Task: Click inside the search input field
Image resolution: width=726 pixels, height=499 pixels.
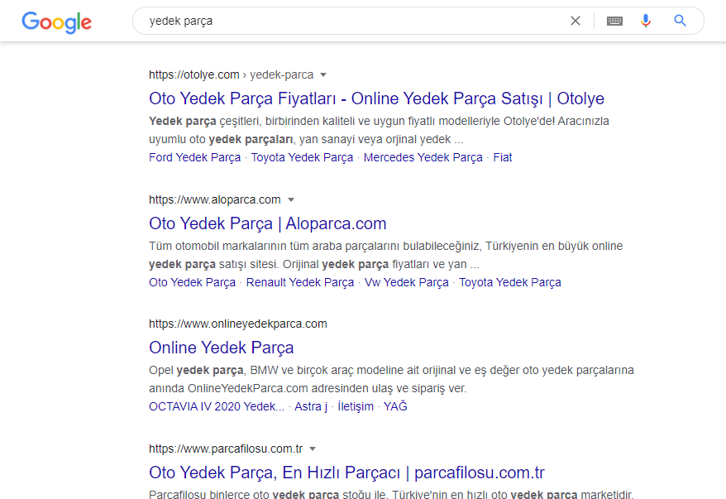Action: 331,21
